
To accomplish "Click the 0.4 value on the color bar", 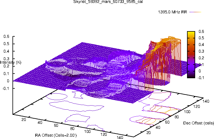I will 201,44.
